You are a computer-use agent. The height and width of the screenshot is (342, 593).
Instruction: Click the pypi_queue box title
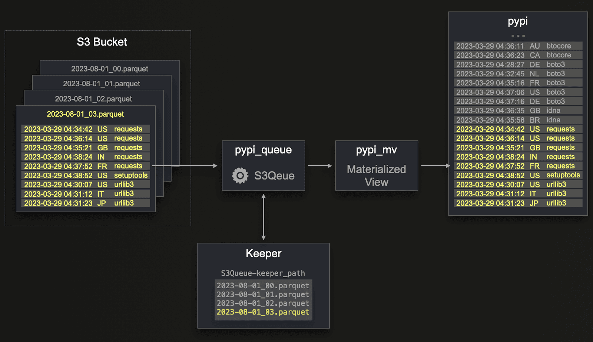coord(263,150)
